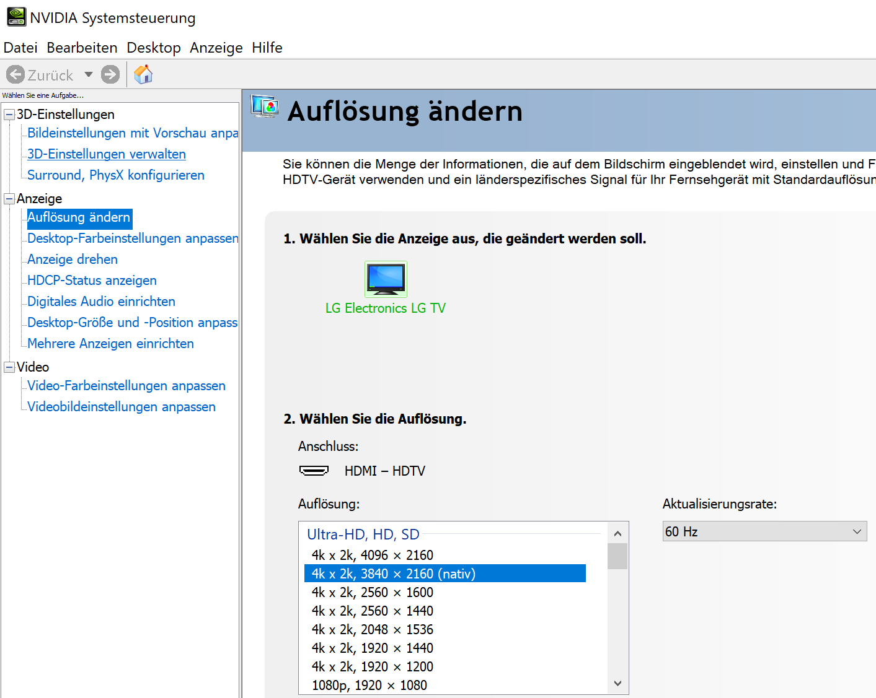
Task: Open Mehrere Anzeigen einrichten
Action: coord(110,344)
